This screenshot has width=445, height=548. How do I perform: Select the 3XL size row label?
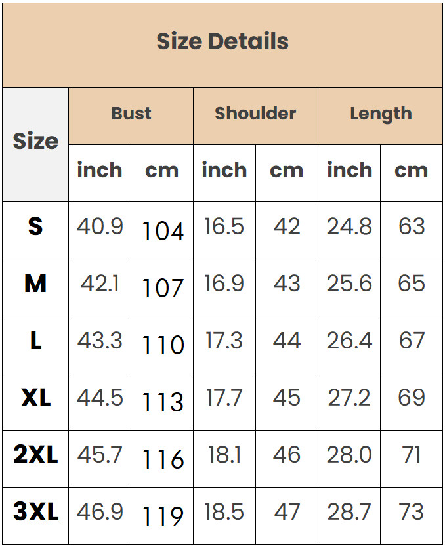tap(35, 513)
